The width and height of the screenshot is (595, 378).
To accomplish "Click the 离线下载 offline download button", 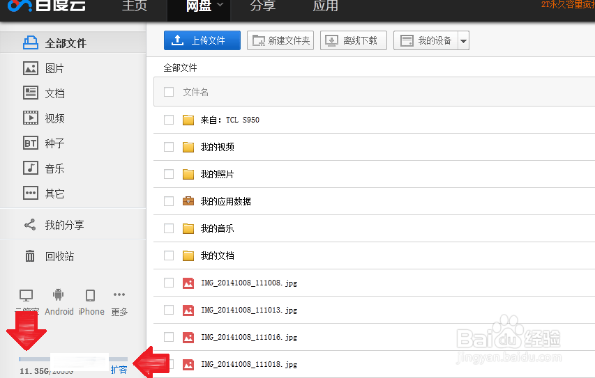I will (354, 40).
